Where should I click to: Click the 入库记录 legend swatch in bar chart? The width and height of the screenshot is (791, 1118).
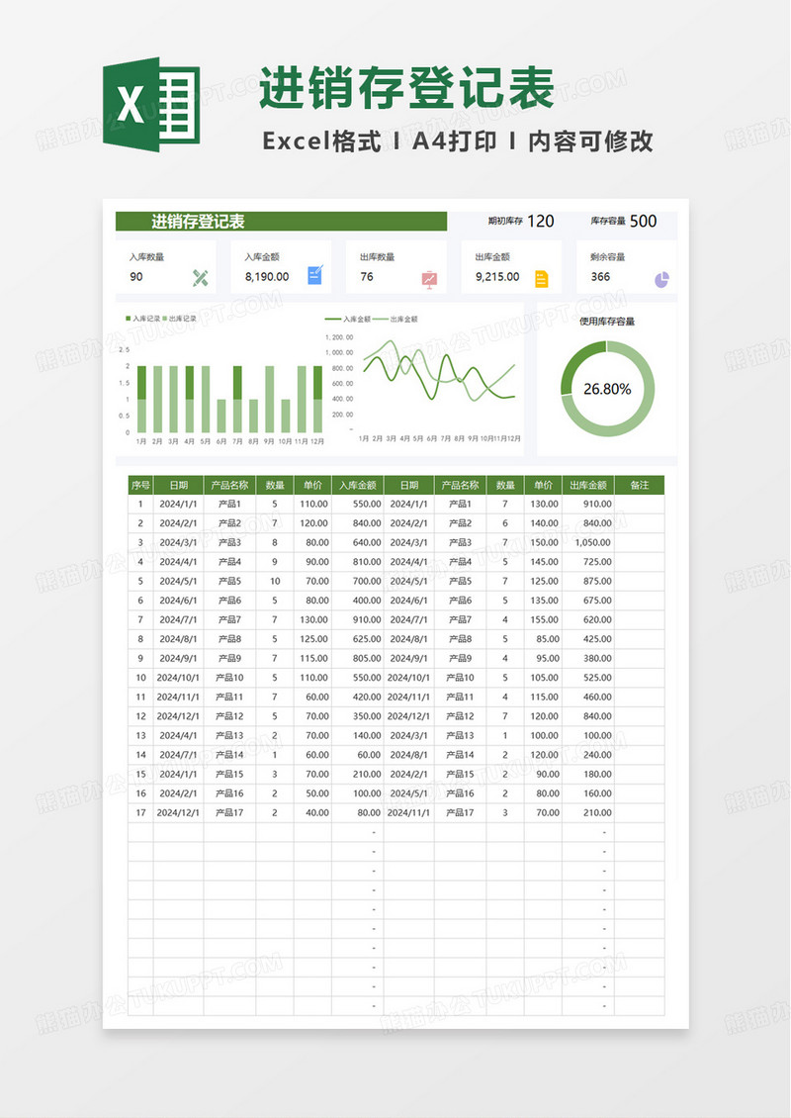[x=129, y=319]
